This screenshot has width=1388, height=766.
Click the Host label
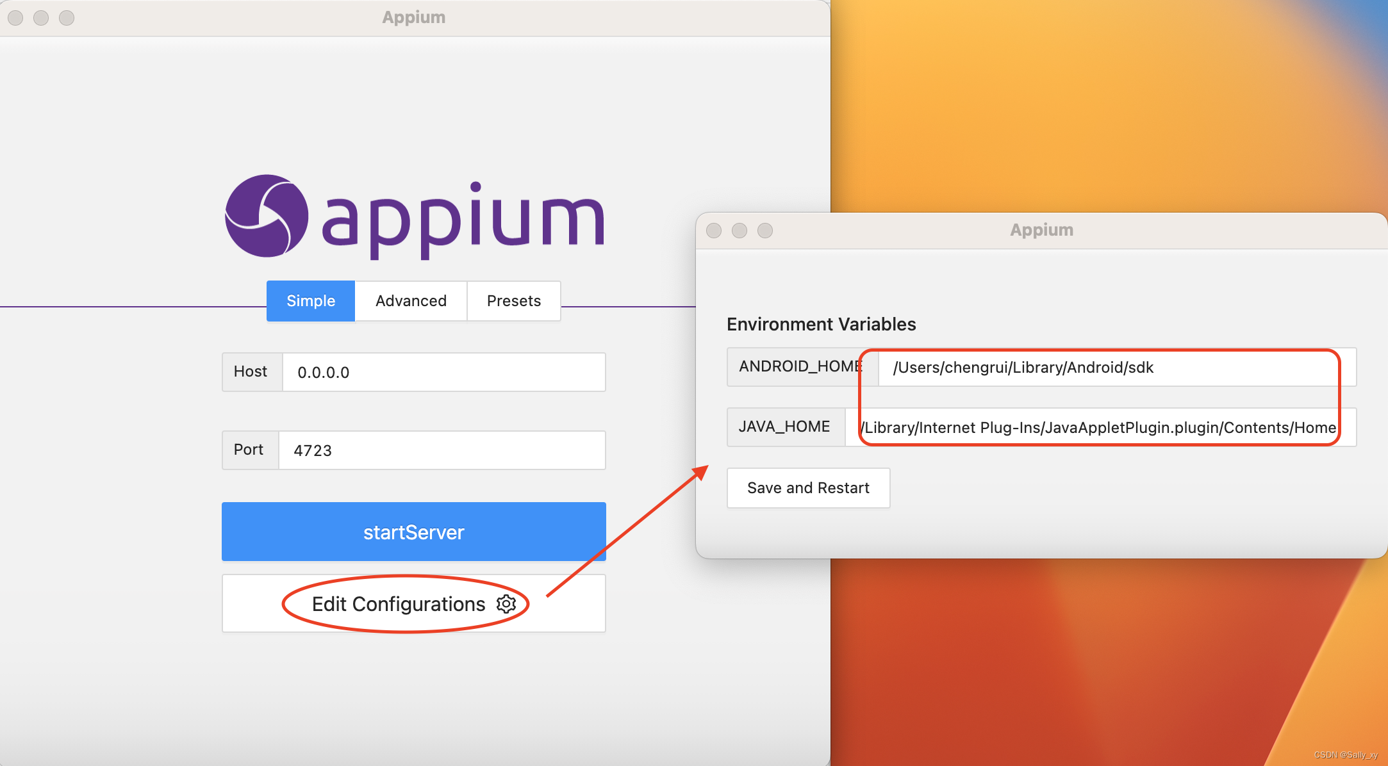pos(251,371)
